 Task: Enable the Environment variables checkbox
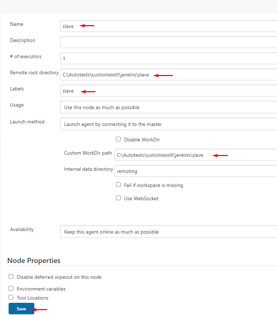click(11, 288)
